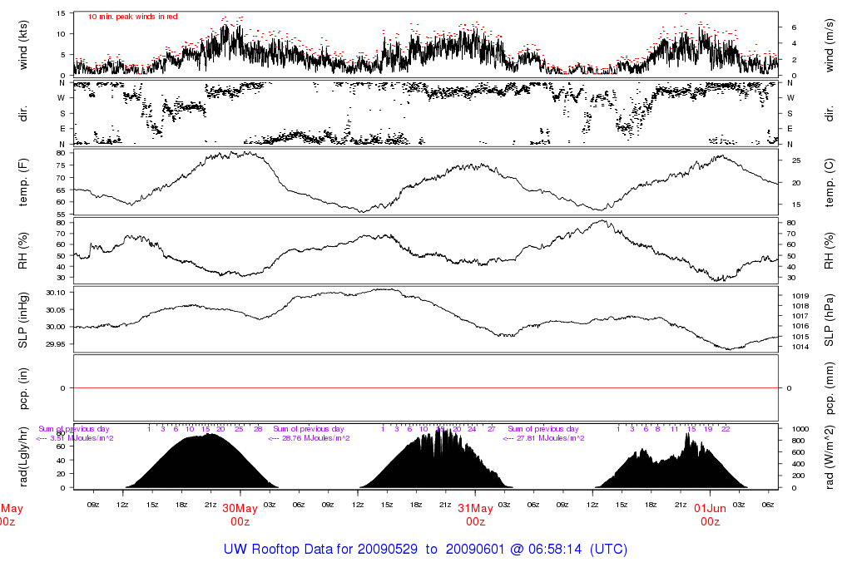Select the '31May 00z' date label
The image size is (852, 582).
click(x=475, y=515)
